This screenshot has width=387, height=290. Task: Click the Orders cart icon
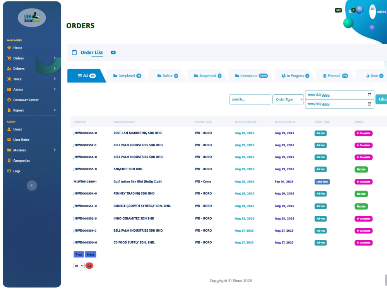[x=9, y=58]
